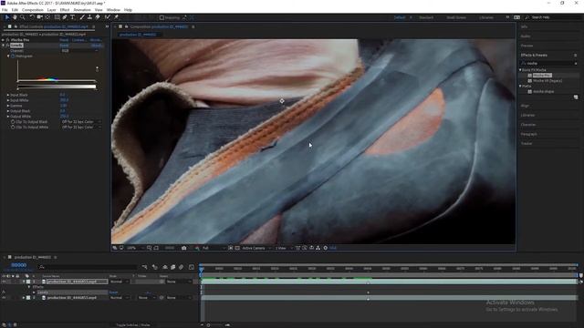Select the Eraser tool
The image size is (584, 328).
tap(98, 17)
